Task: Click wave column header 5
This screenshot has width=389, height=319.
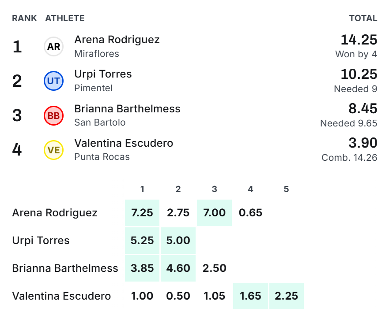Action: [x=286, y=189]
